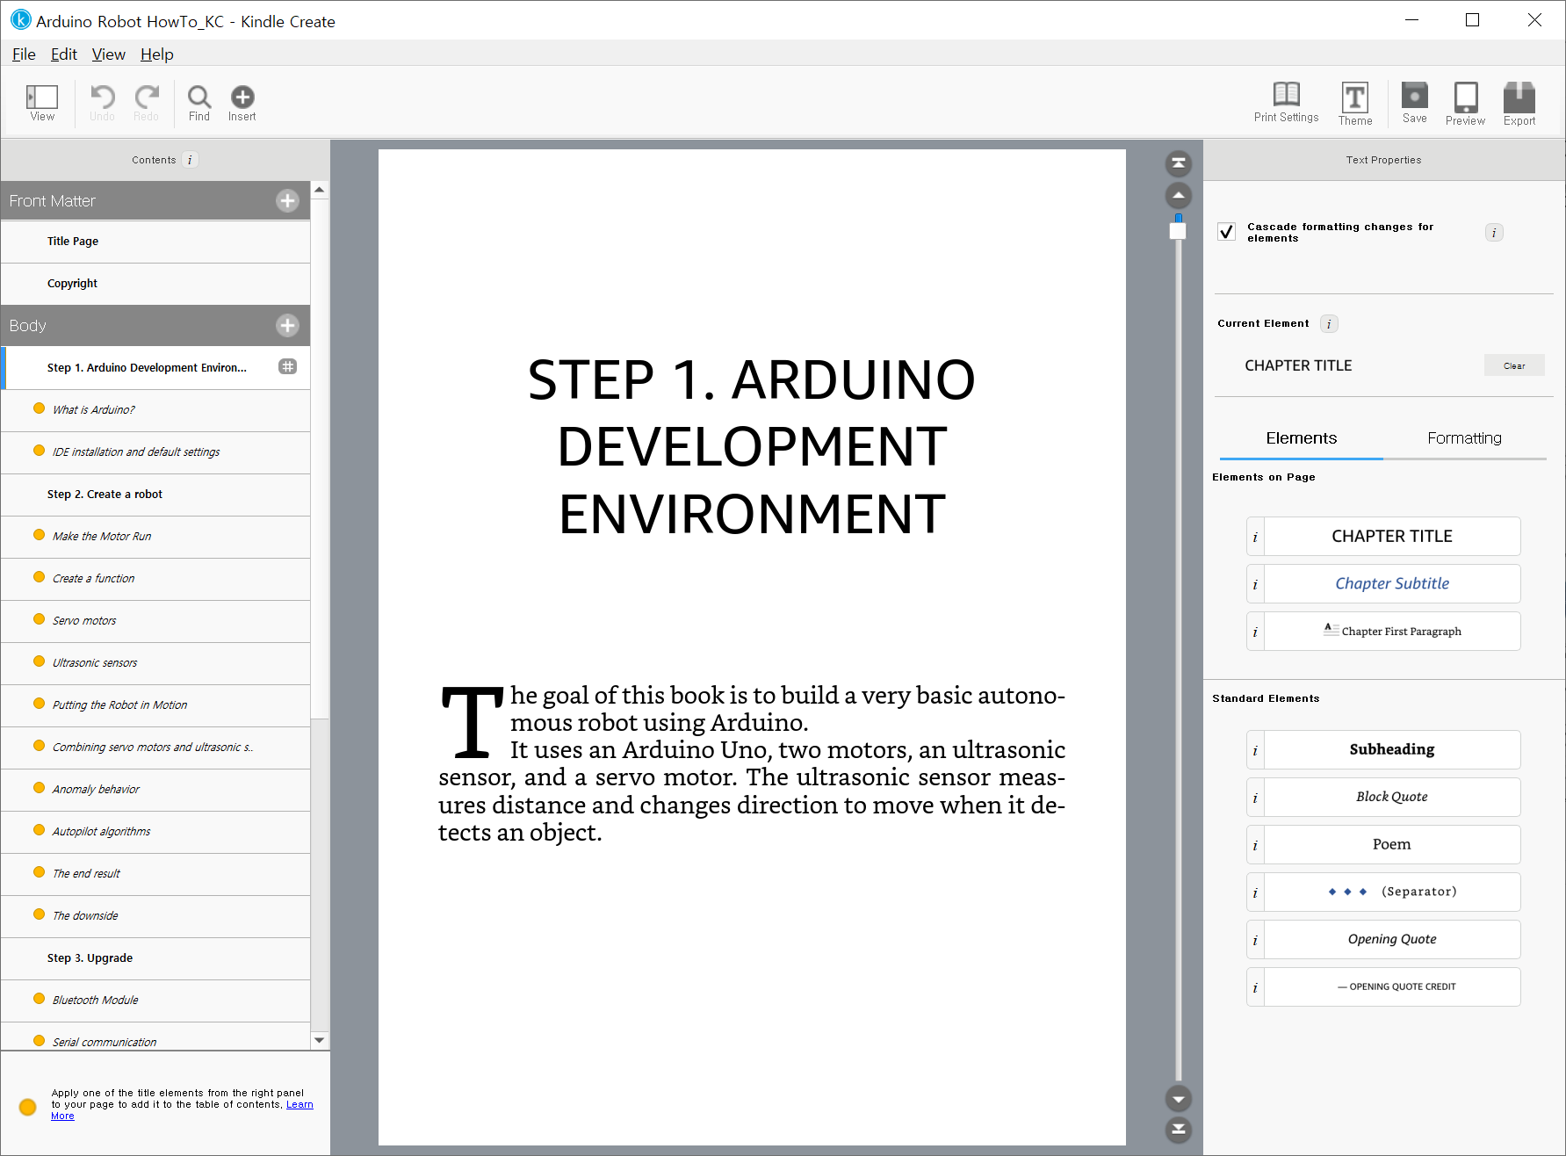
Task: Select 'Anomaly behavior' section
Action: [x=155, y=790]
